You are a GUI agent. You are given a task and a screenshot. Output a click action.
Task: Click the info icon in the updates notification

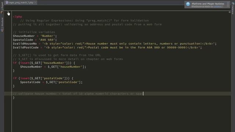tap(188, 4)
